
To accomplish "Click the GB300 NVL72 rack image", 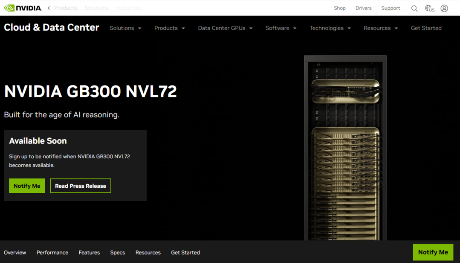I will point(345,148).
